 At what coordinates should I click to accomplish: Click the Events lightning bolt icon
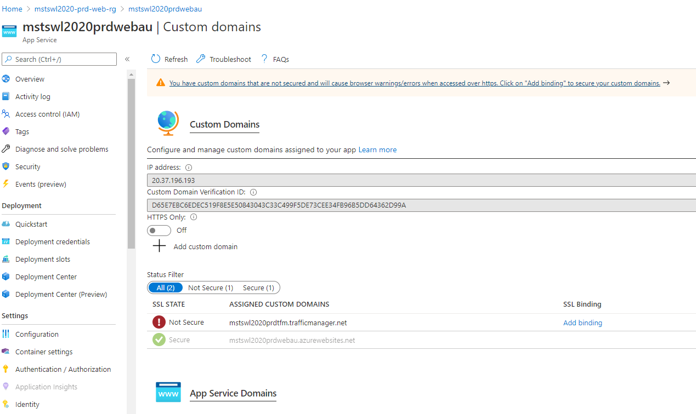pos(6,184)
